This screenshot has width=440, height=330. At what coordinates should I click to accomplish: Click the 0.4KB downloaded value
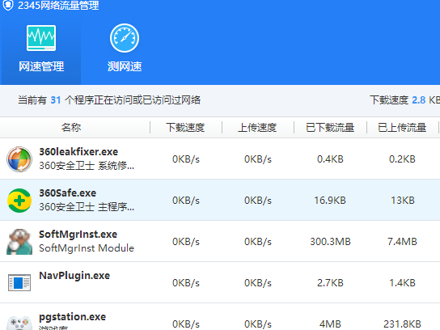coord(330,159)
